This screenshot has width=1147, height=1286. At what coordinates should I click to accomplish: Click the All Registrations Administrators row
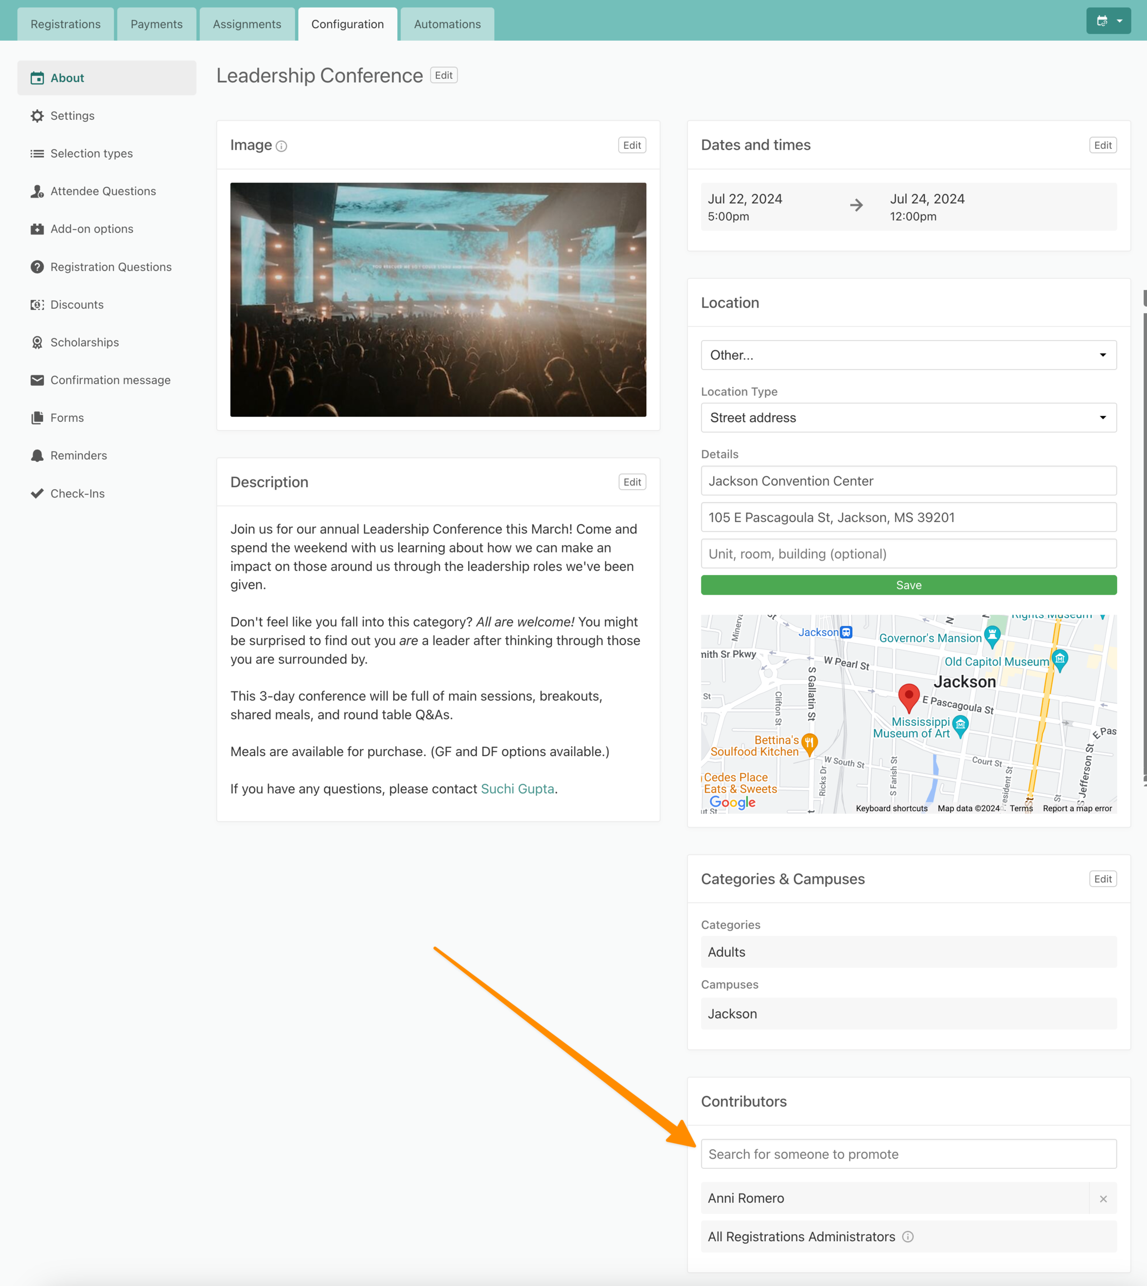pos(908,1237)
